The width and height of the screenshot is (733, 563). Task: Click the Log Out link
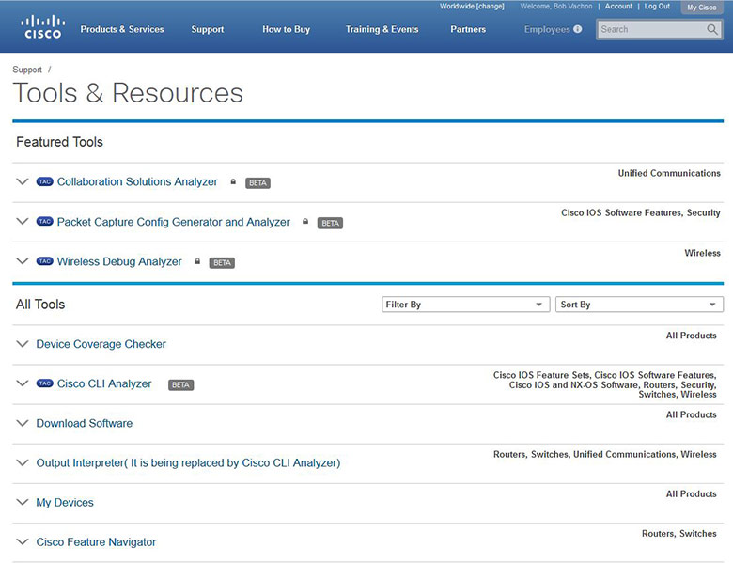pyautogui.click(x=657, y=7)
